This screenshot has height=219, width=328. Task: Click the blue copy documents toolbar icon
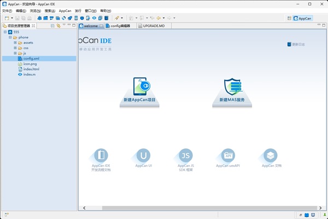pyautogui.click(x=100, y=18)
